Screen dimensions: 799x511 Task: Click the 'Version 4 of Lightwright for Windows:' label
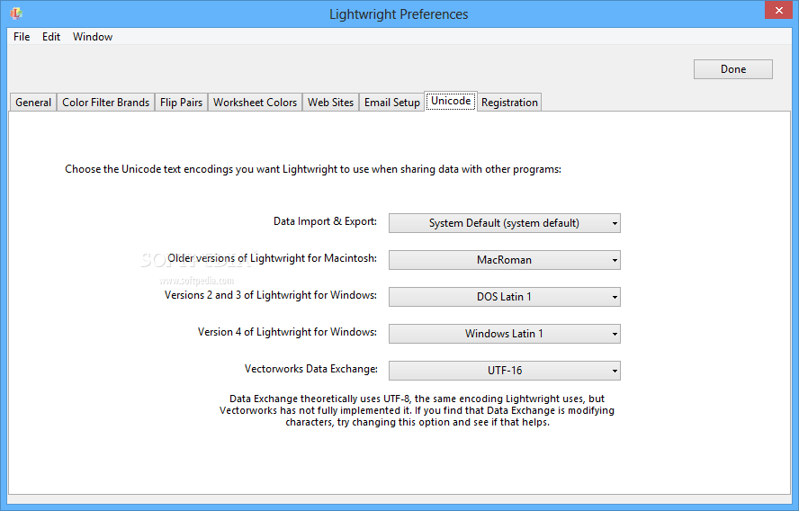pos(287,332)
